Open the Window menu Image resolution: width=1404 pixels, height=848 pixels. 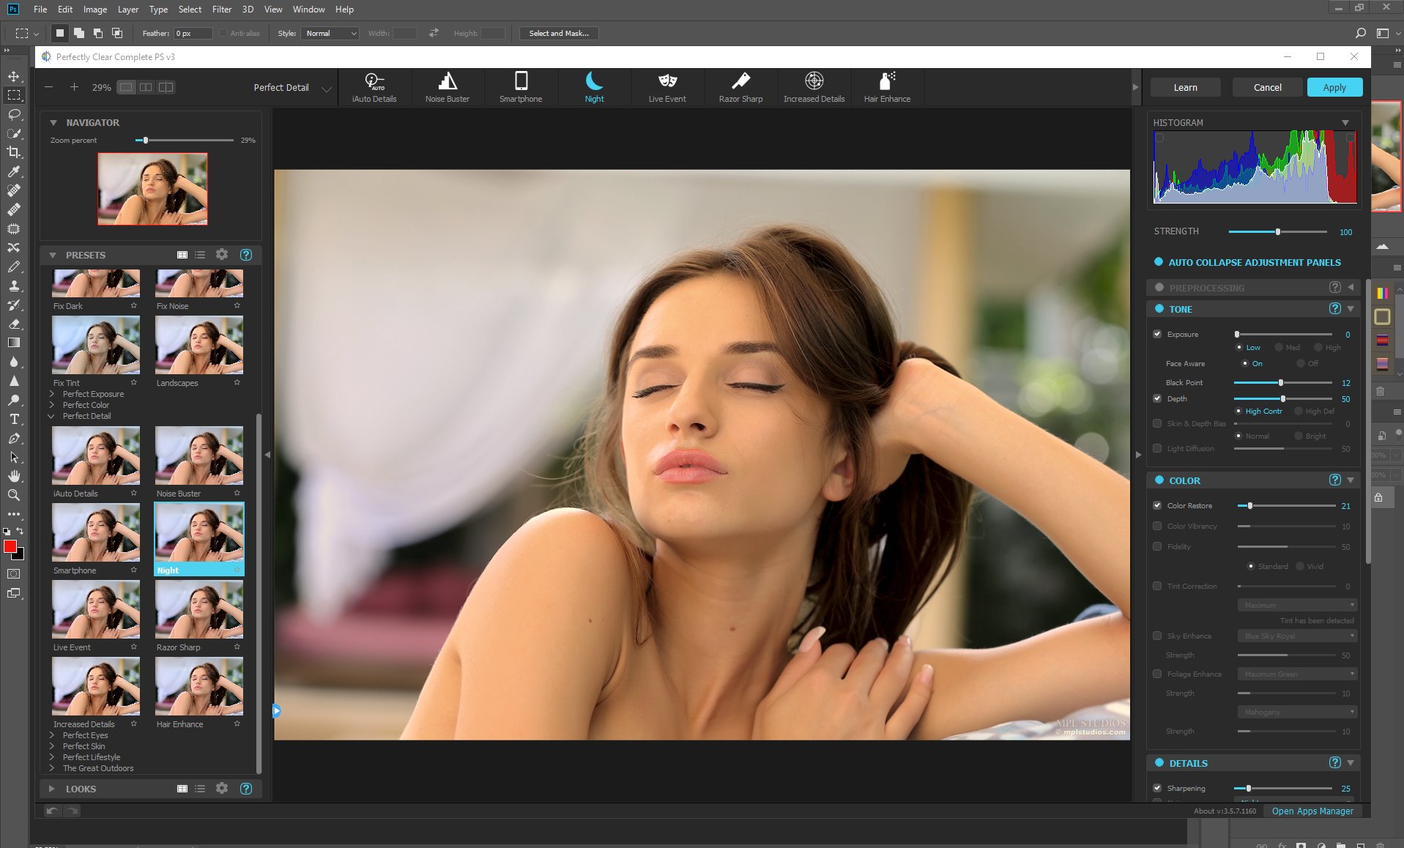[308, 9]
